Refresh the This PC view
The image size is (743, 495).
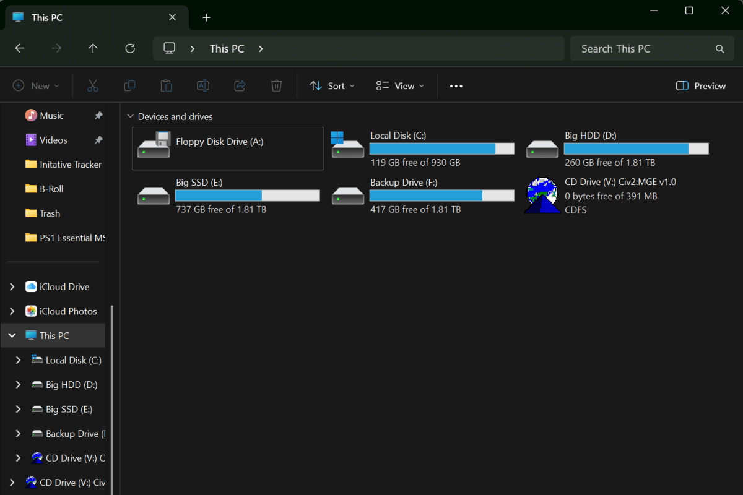[x=130, y=48]
